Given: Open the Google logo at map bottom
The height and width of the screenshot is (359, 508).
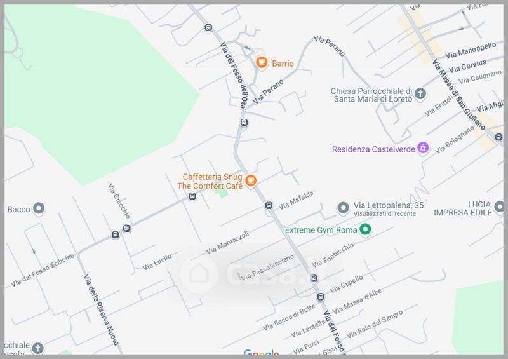Looking at the screenshot, I should coord(261,351).
